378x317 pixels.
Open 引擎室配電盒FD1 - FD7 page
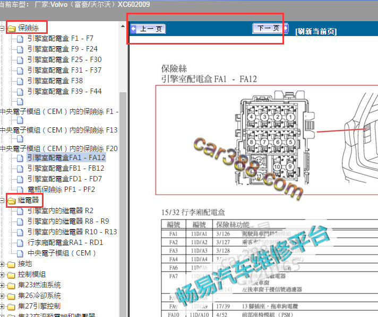click(65, 179)
